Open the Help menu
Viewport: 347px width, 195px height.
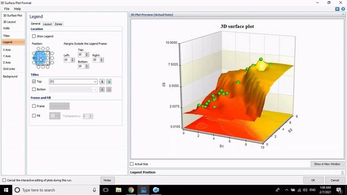click(x=17, y=9)
